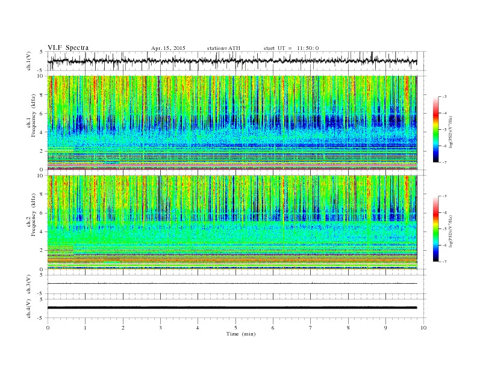Screen dimensions: 477x368
Task: Click the "-5" tick on ch.1 colorbar
Action: pos(444,130)
